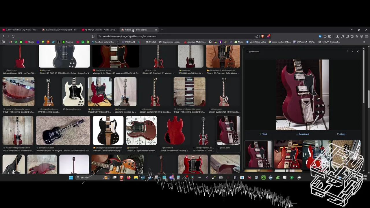The height and width of the screenshot is (208, 370).
Task: Go to next image in preview panel
Action: point(352,51)
